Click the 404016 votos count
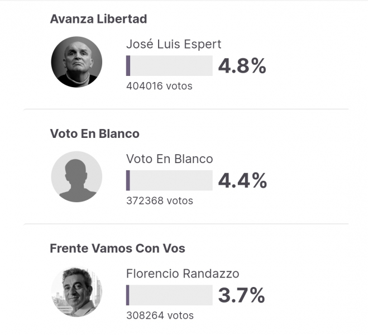368x335 pixels. coord(159,86)
